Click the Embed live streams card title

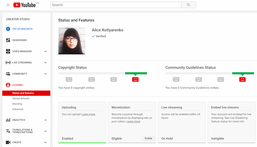225,107
